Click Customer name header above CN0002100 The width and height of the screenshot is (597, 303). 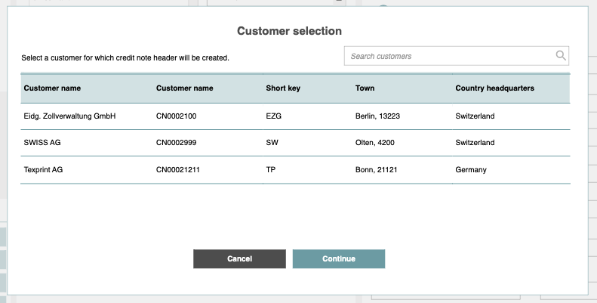[x=184, y=88]
